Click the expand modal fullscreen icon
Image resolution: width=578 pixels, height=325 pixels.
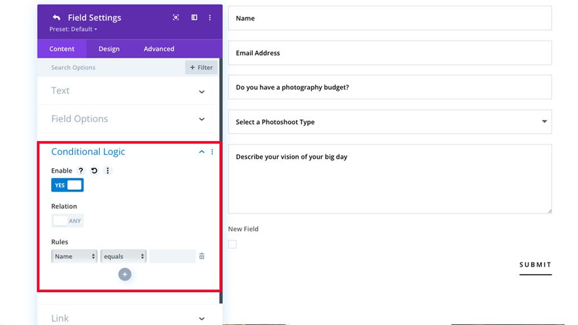click(176, 18)
